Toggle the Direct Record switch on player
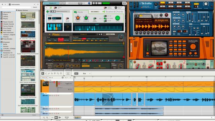This screenshot has height=121, width=215. point(105,8)
